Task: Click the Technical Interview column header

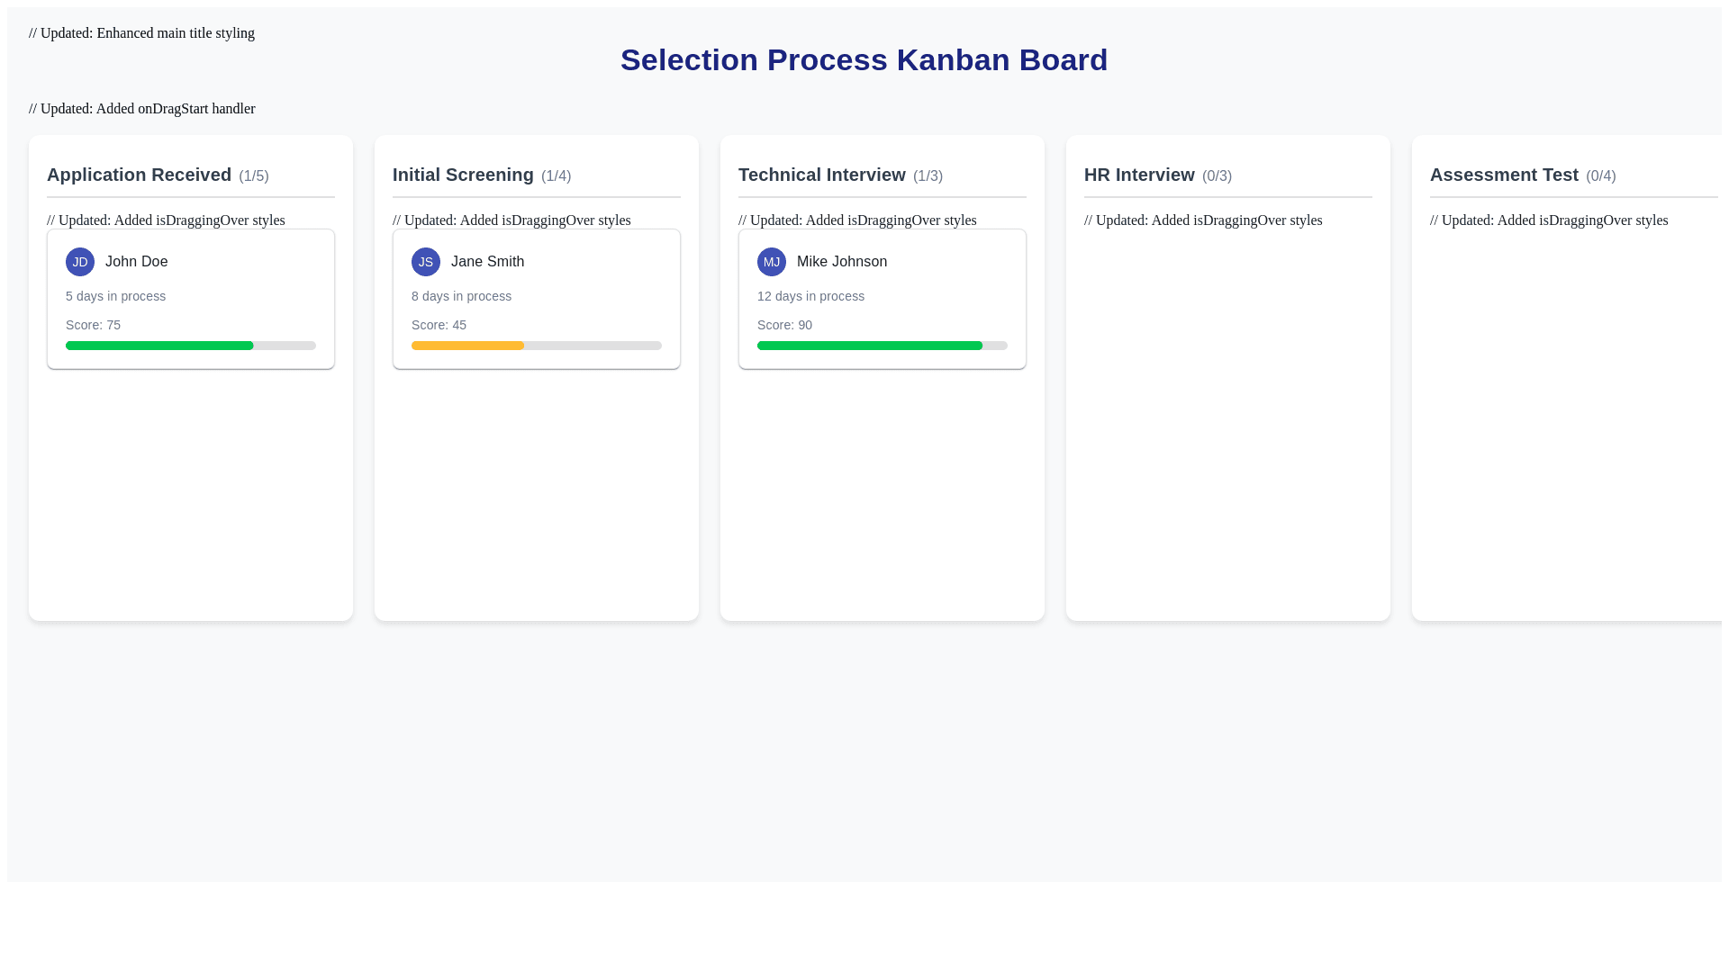Action: 821,175
